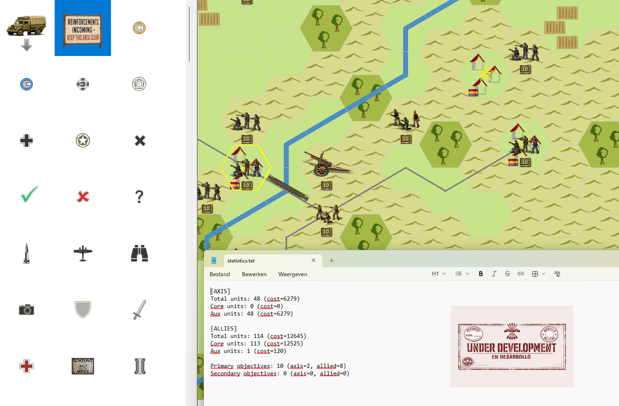
Task: Open the Bewerken menu
Action: 254,274
